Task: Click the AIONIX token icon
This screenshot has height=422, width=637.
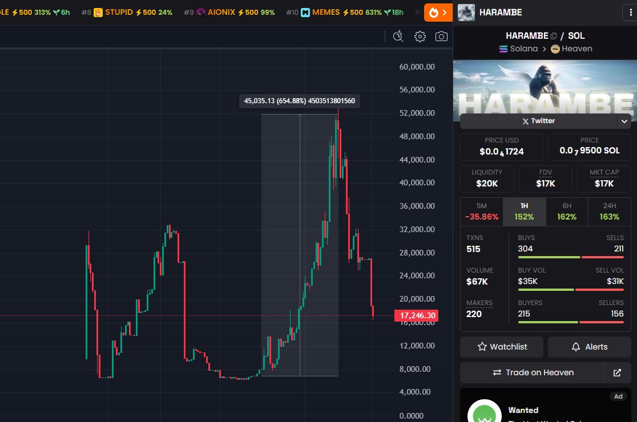Action: (201, 13)
